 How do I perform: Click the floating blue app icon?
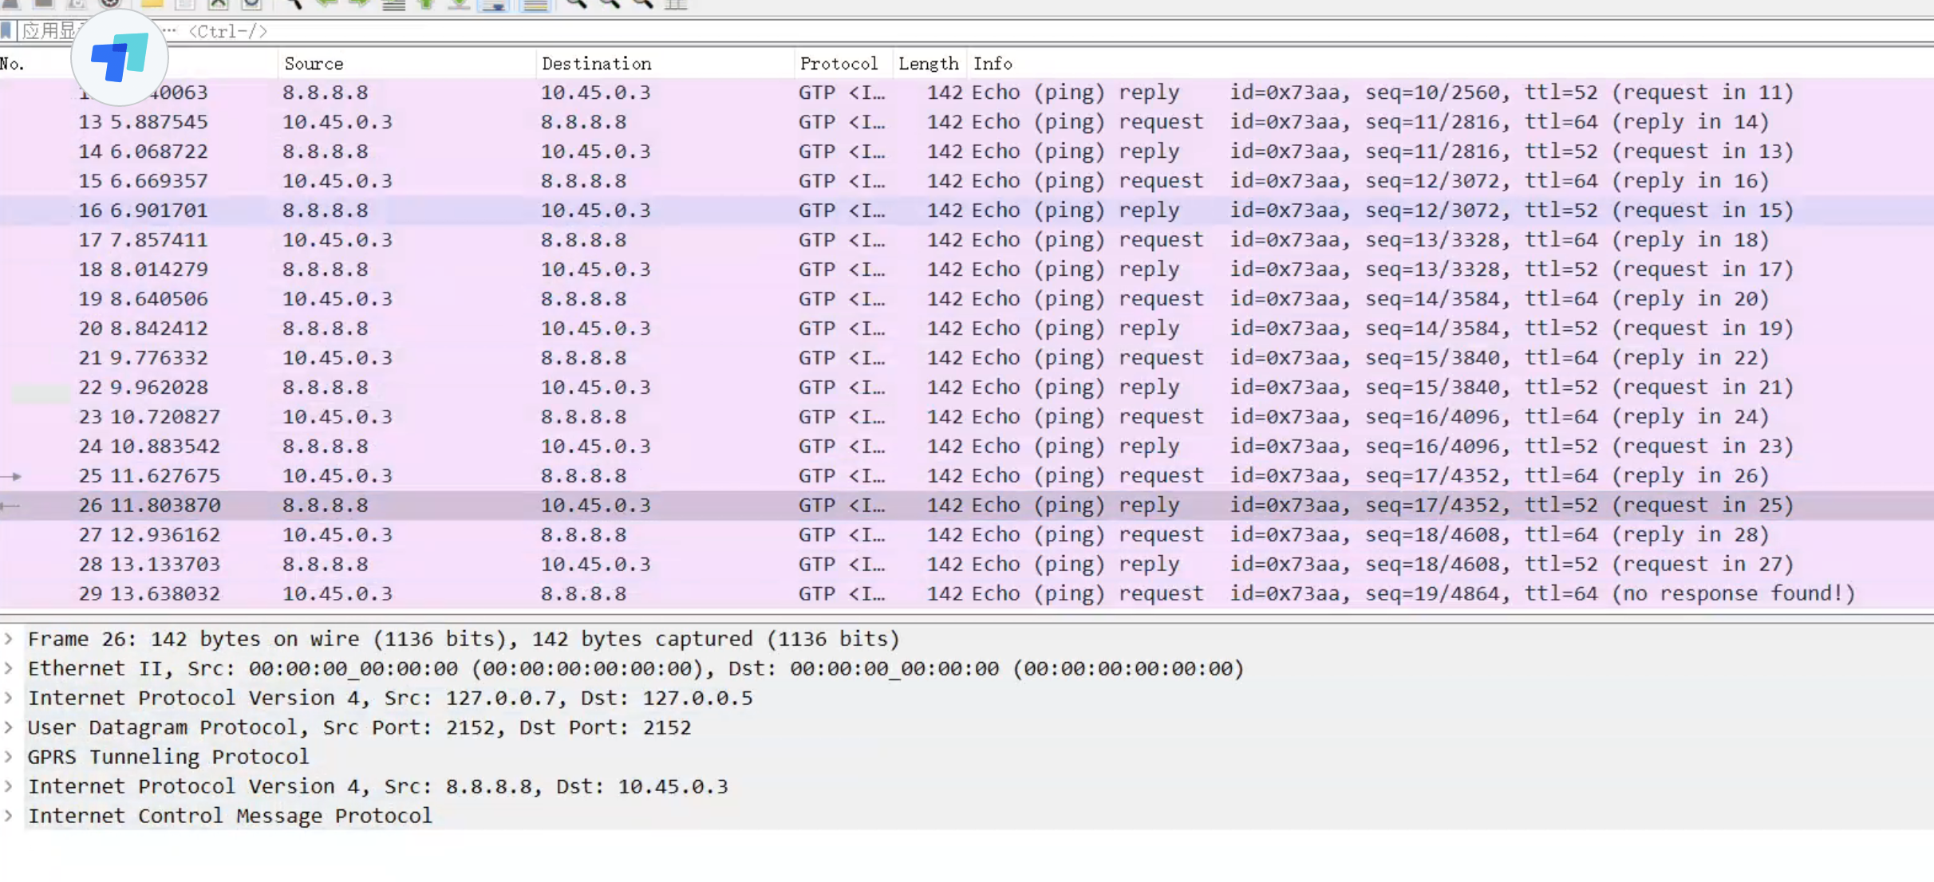(x=120, y=58)
